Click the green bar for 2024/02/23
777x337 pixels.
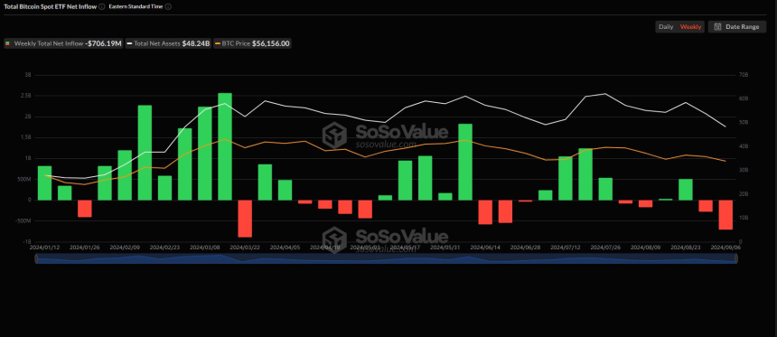click(165, 188)
